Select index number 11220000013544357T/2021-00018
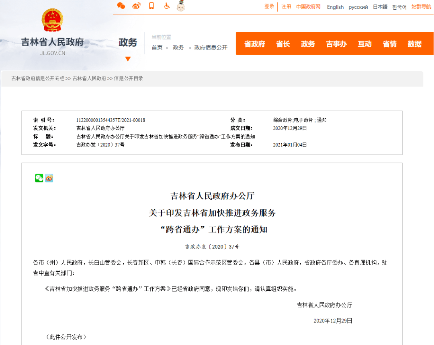The image size is (434, 345). coord(111,120)
